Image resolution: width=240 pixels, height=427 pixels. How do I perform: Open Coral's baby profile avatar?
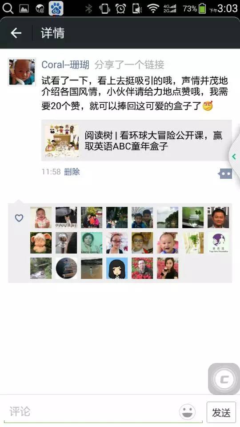pos(22,72)
